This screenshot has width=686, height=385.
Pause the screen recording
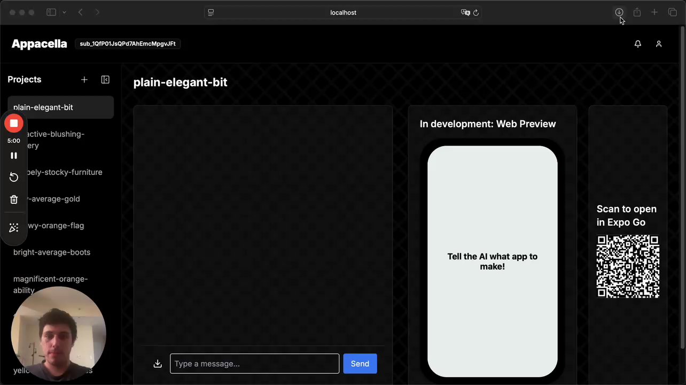14,156
